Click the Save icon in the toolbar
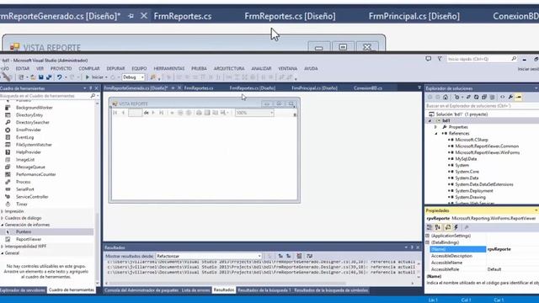Screen dimensions: 539x303 click(41, 77)
